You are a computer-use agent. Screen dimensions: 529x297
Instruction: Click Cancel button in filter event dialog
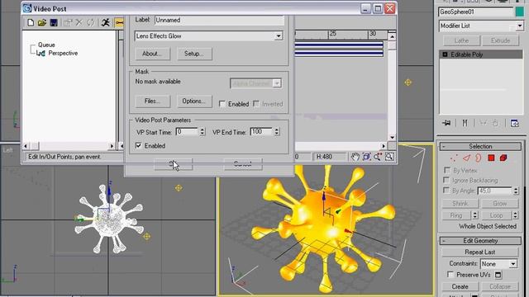click(x=242, y=164)
